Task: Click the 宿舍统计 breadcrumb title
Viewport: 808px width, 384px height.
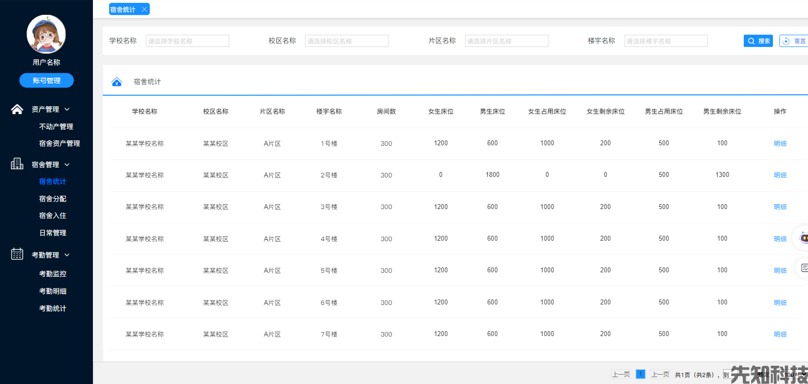Action: tap(147, 82)
